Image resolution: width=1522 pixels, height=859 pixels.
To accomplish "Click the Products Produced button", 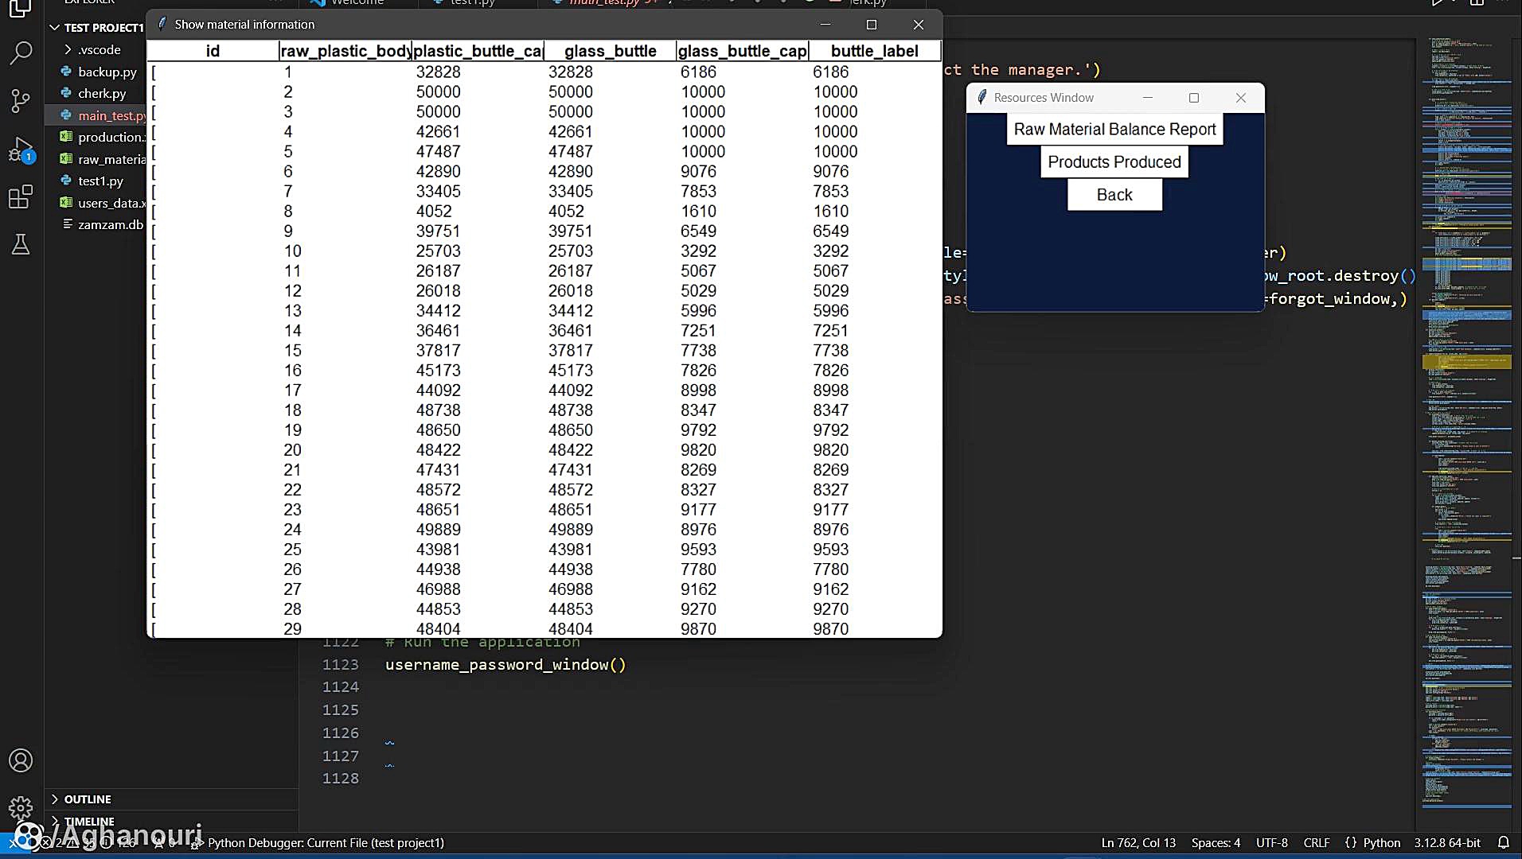I will tap(1114, 161).
